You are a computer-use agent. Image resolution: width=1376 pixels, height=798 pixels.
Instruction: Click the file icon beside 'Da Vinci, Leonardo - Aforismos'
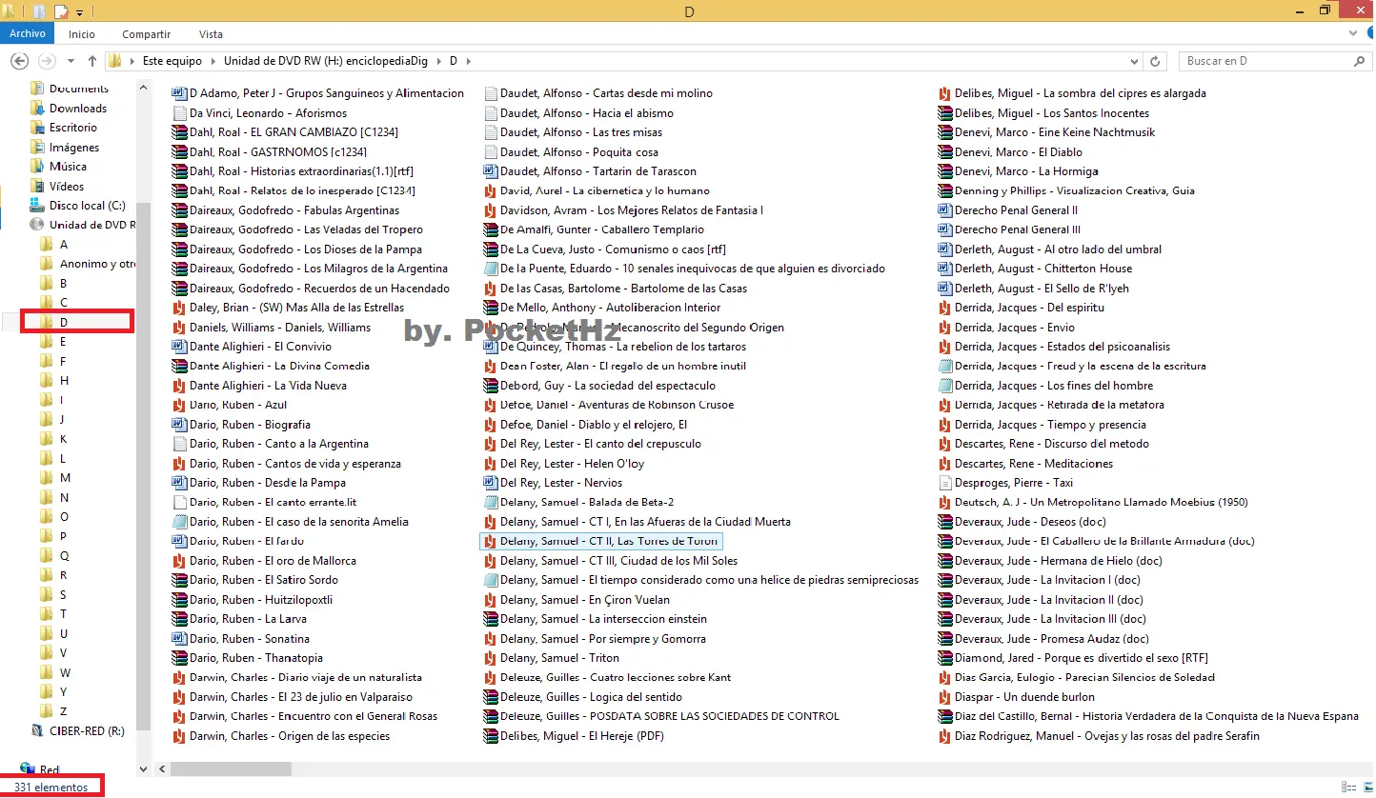(179, 112)
